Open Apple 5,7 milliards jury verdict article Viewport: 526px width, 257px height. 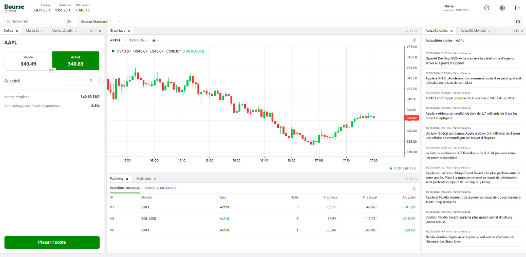472,116
